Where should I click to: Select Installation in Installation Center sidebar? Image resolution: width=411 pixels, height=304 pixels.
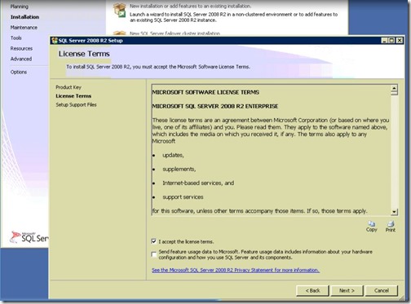pyautogui.click(x=24, y=17)
